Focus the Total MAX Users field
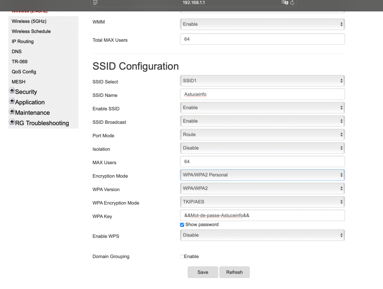 pos(262,39)
